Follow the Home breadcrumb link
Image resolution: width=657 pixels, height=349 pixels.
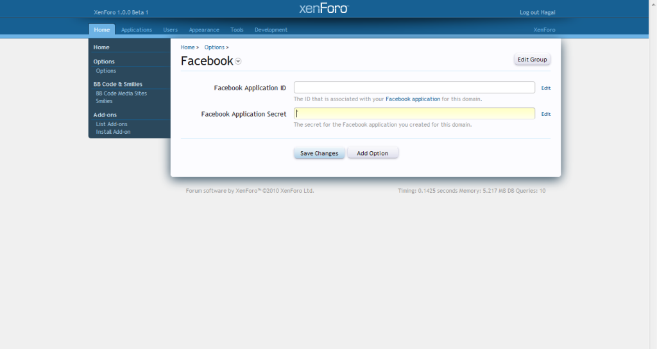[x=188, y=47]
